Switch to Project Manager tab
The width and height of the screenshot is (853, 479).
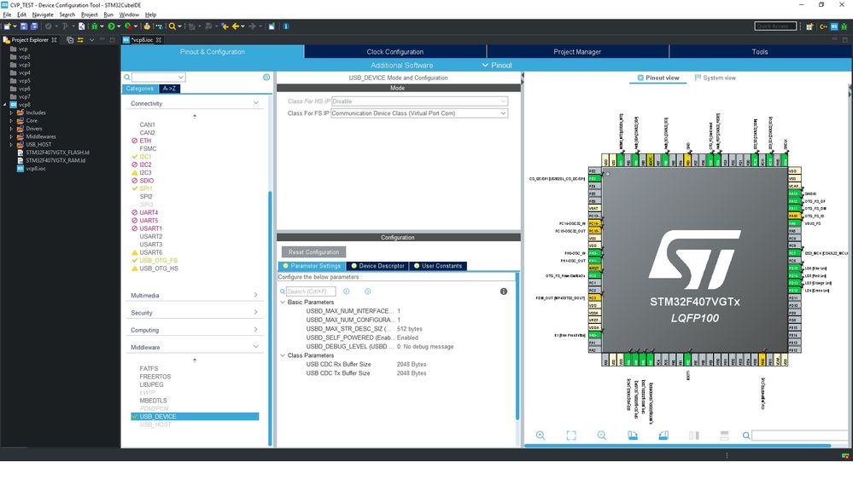(x=577, y=52)
